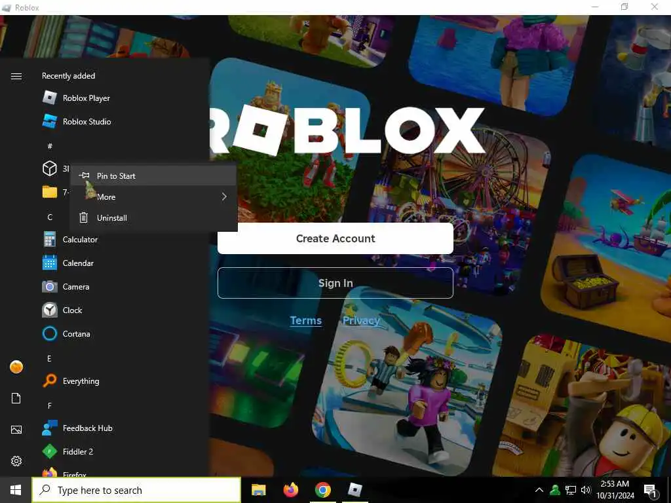Open the Clock app
Screen dimensions: 671x503
[62, 310]
